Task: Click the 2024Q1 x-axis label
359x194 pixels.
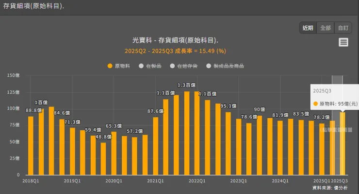Action: (280, 181)
